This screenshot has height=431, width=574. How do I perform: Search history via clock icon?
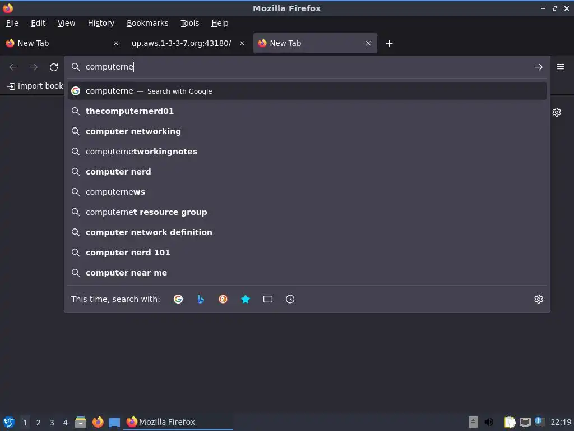click(290, 299)
